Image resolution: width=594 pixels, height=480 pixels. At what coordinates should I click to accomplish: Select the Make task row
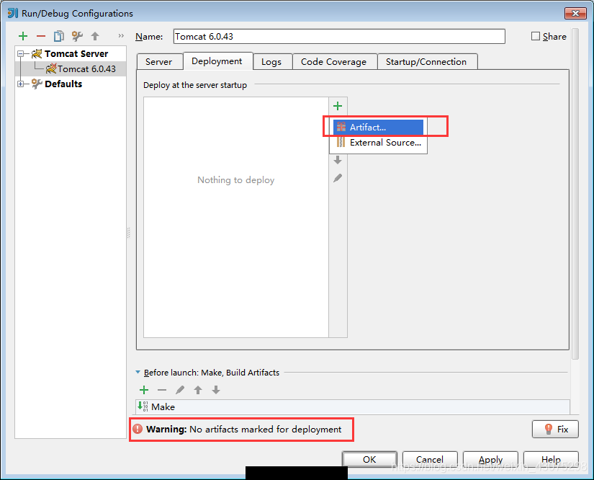pyautogui.click(x=353, y=406)
